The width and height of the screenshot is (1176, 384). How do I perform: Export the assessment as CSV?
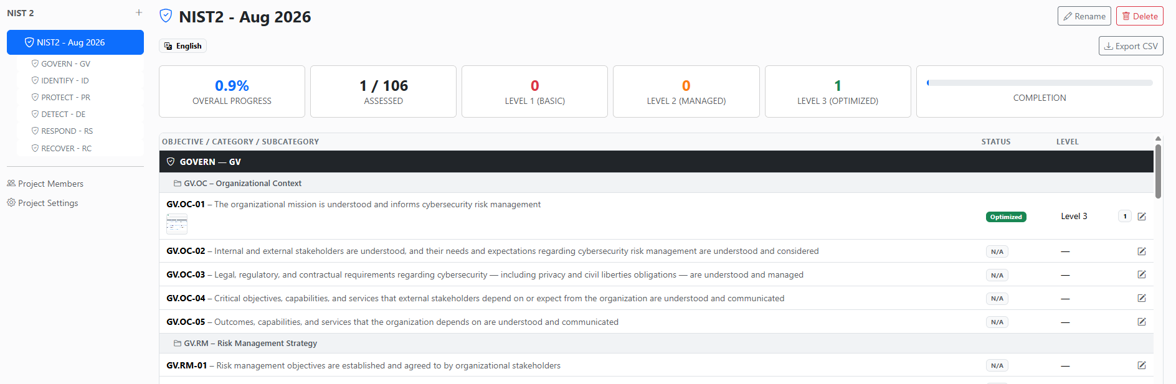coord(1131,46)
